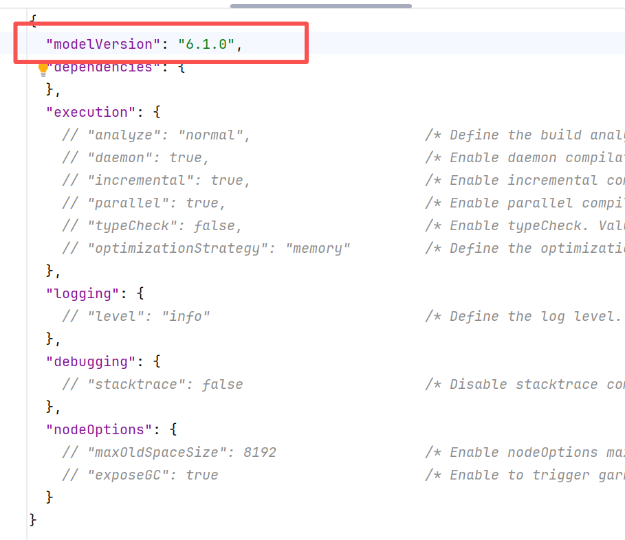Click the "Enable to trigger" comment
The width and height of the screenshot is (625, 540).
(525, 475)
